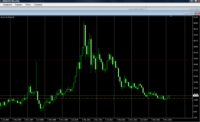This screenshot has height=122, width=200.
Task: Open the Справка menu
Action: pos(38,5)
